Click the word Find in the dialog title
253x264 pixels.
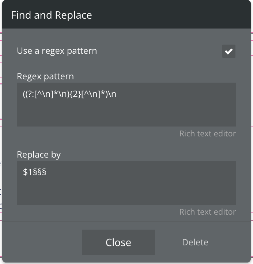(x=21, y=15)
